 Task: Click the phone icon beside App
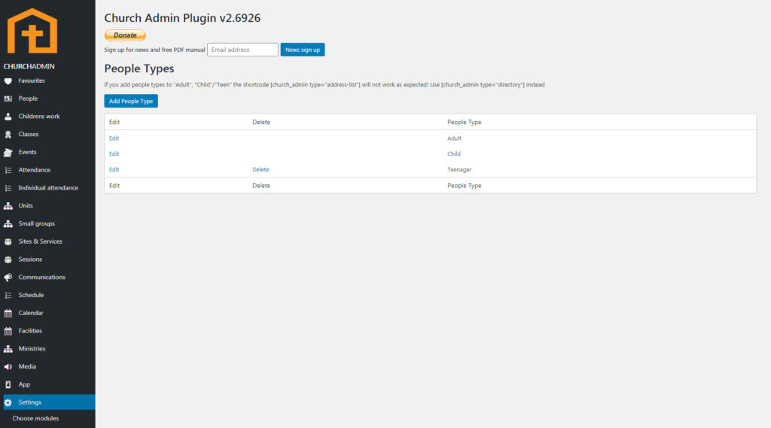point(8,384)
